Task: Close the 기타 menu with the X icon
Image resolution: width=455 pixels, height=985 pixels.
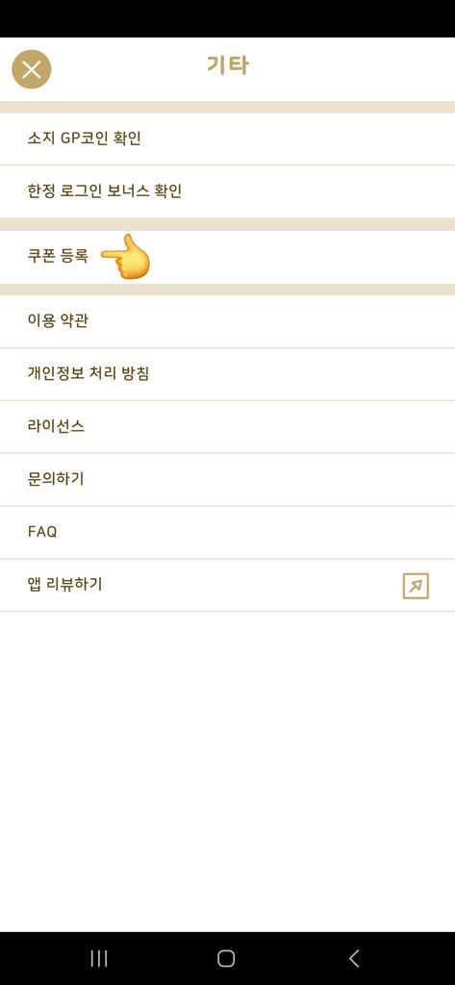Action: coord(32,69)
